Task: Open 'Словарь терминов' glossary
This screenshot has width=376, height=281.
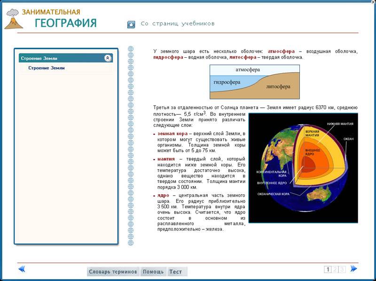Action: click(113, 272)
